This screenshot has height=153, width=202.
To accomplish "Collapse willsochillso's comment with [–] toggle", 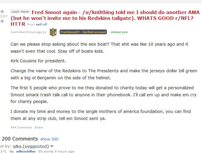I will [3, 151].
